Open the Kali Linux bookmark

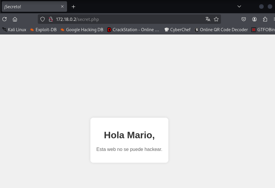click(x=14, y=30)
